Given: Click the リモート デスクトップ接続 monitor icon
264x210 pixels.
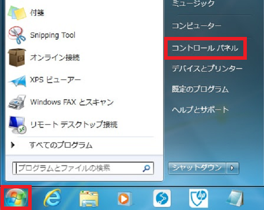Looking at the screenshot, I should click(17, 125).
